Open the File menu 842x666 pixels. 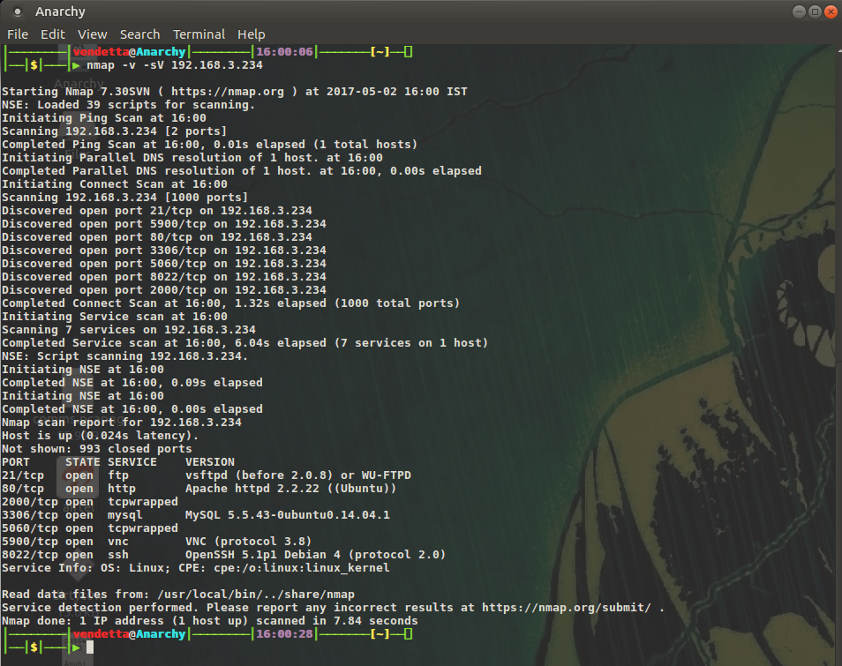(18, 34)
